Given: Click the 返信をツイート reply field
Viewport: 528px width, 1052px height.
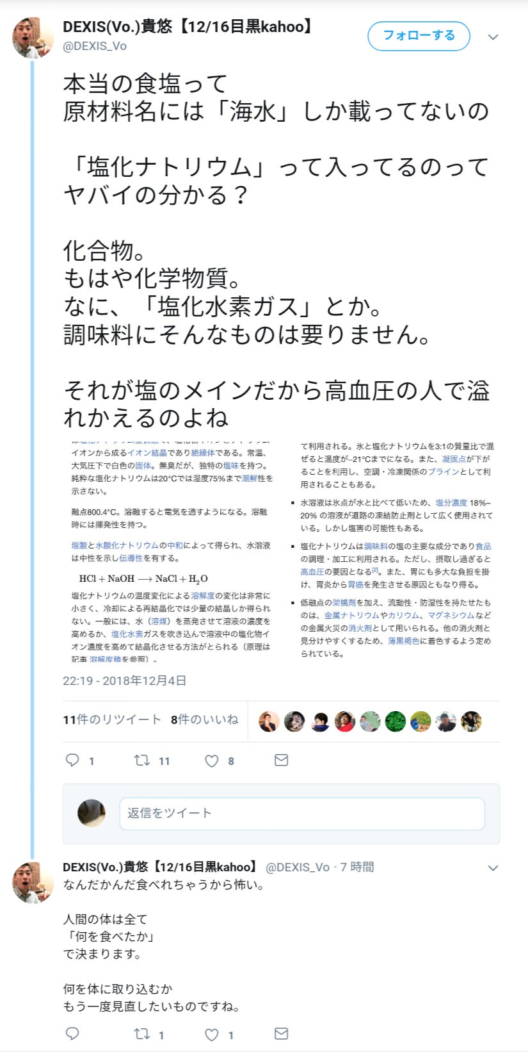Looking at the screenshot, I should point(301,814).
